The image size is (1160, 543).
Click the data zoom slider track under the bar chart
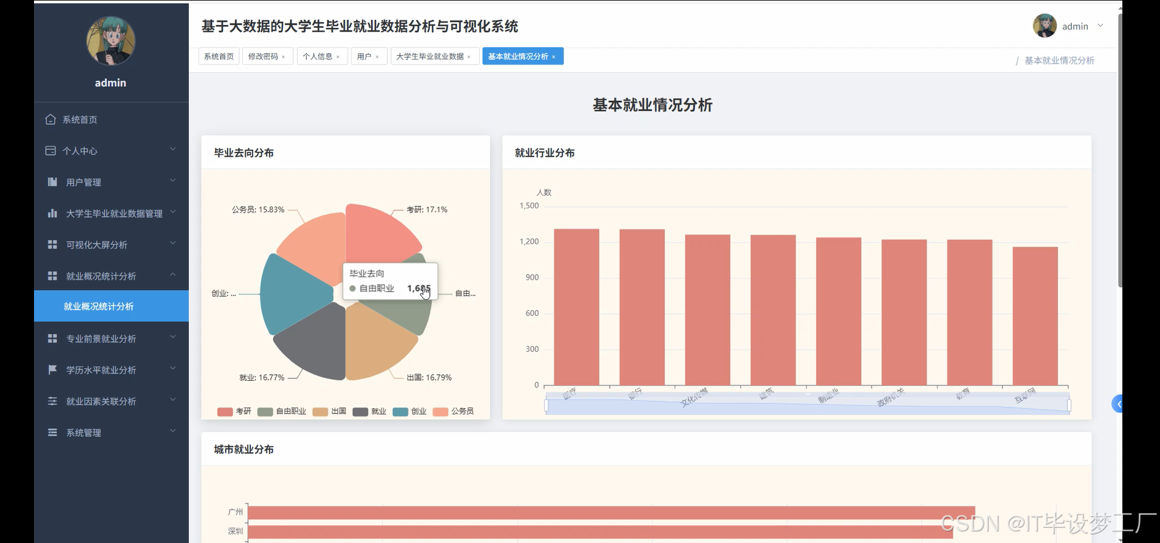(808, 405)
